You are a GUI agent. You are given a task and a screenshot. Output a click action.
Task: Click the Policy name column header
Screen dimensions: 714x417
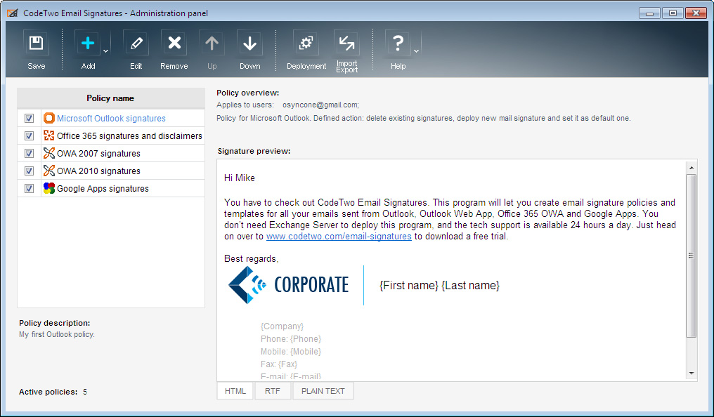pyautogui.click(x=110, y=98)
